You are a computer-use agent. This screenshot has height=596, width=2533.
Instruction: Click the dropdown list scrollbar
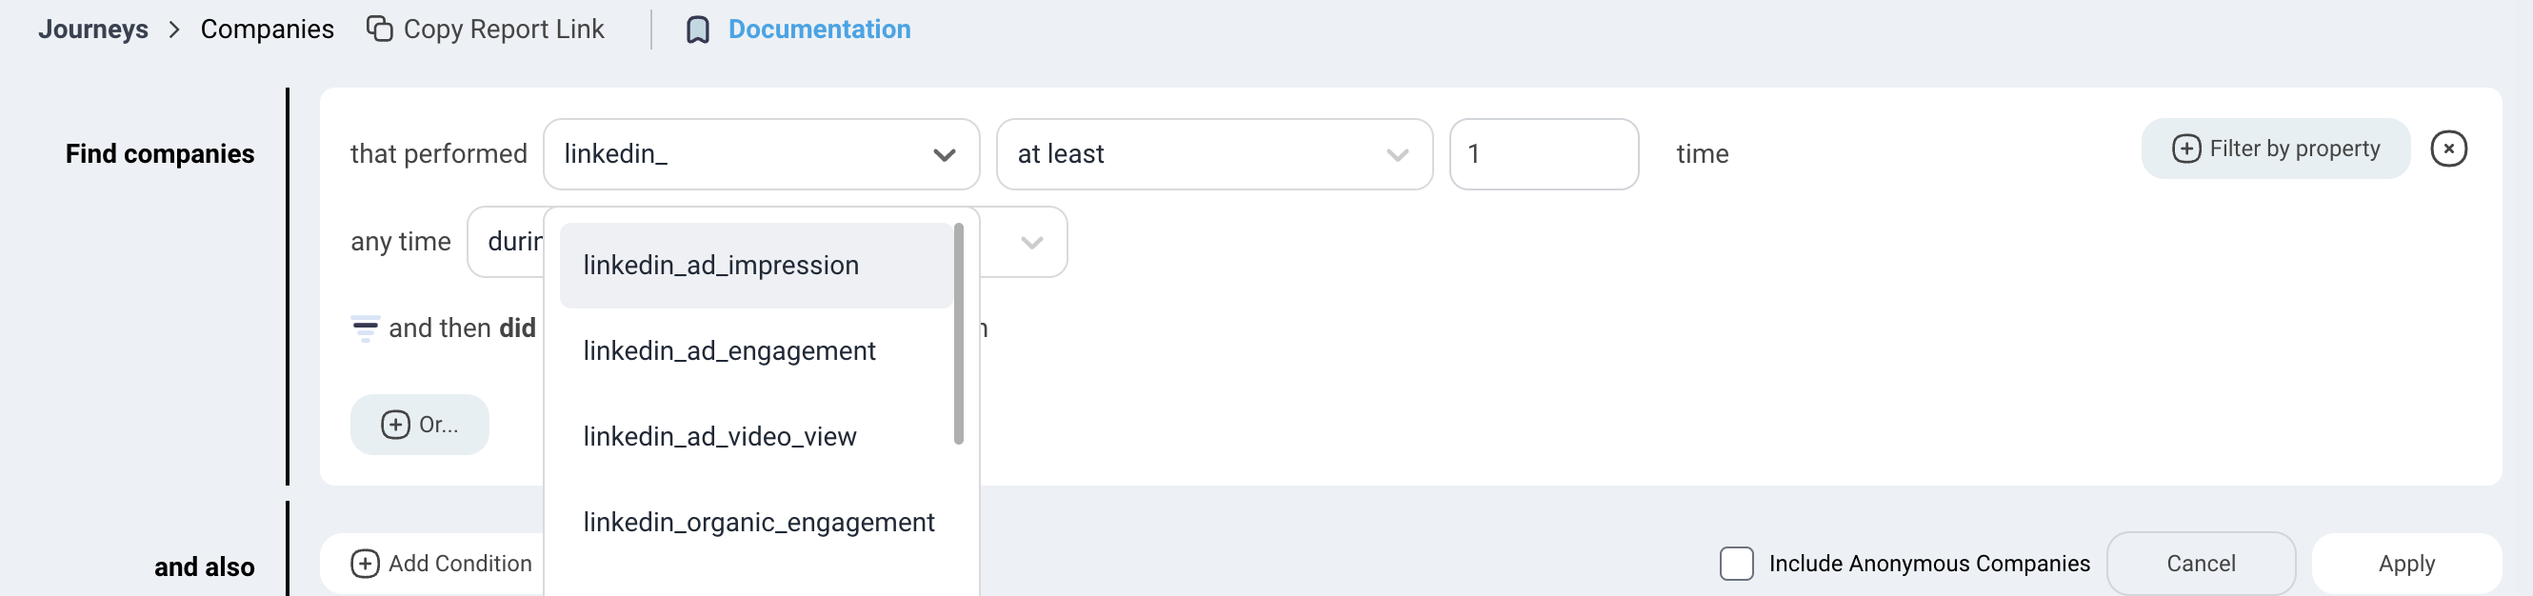click(958, 333)
